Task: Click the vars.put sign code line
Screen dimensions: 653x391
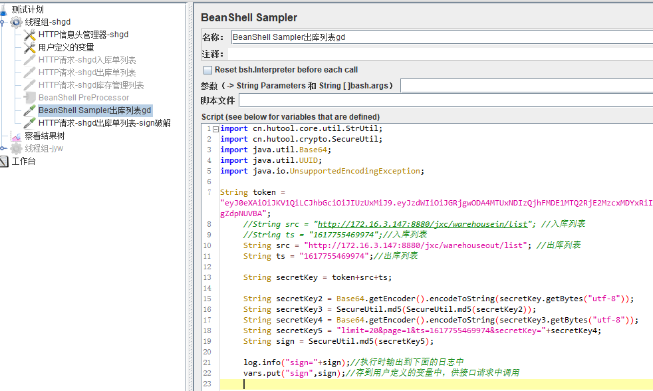Action: [x=382, y=373]
